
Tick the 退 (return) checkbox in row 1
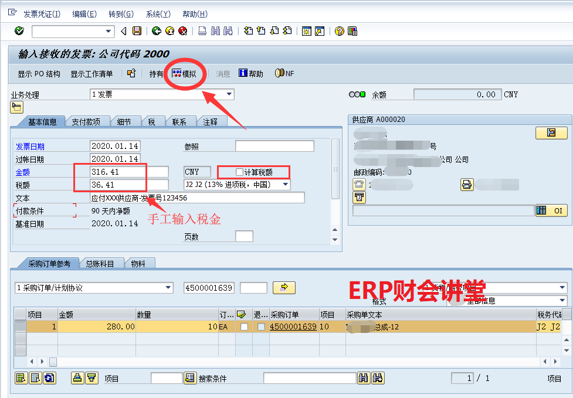[261, 326]
